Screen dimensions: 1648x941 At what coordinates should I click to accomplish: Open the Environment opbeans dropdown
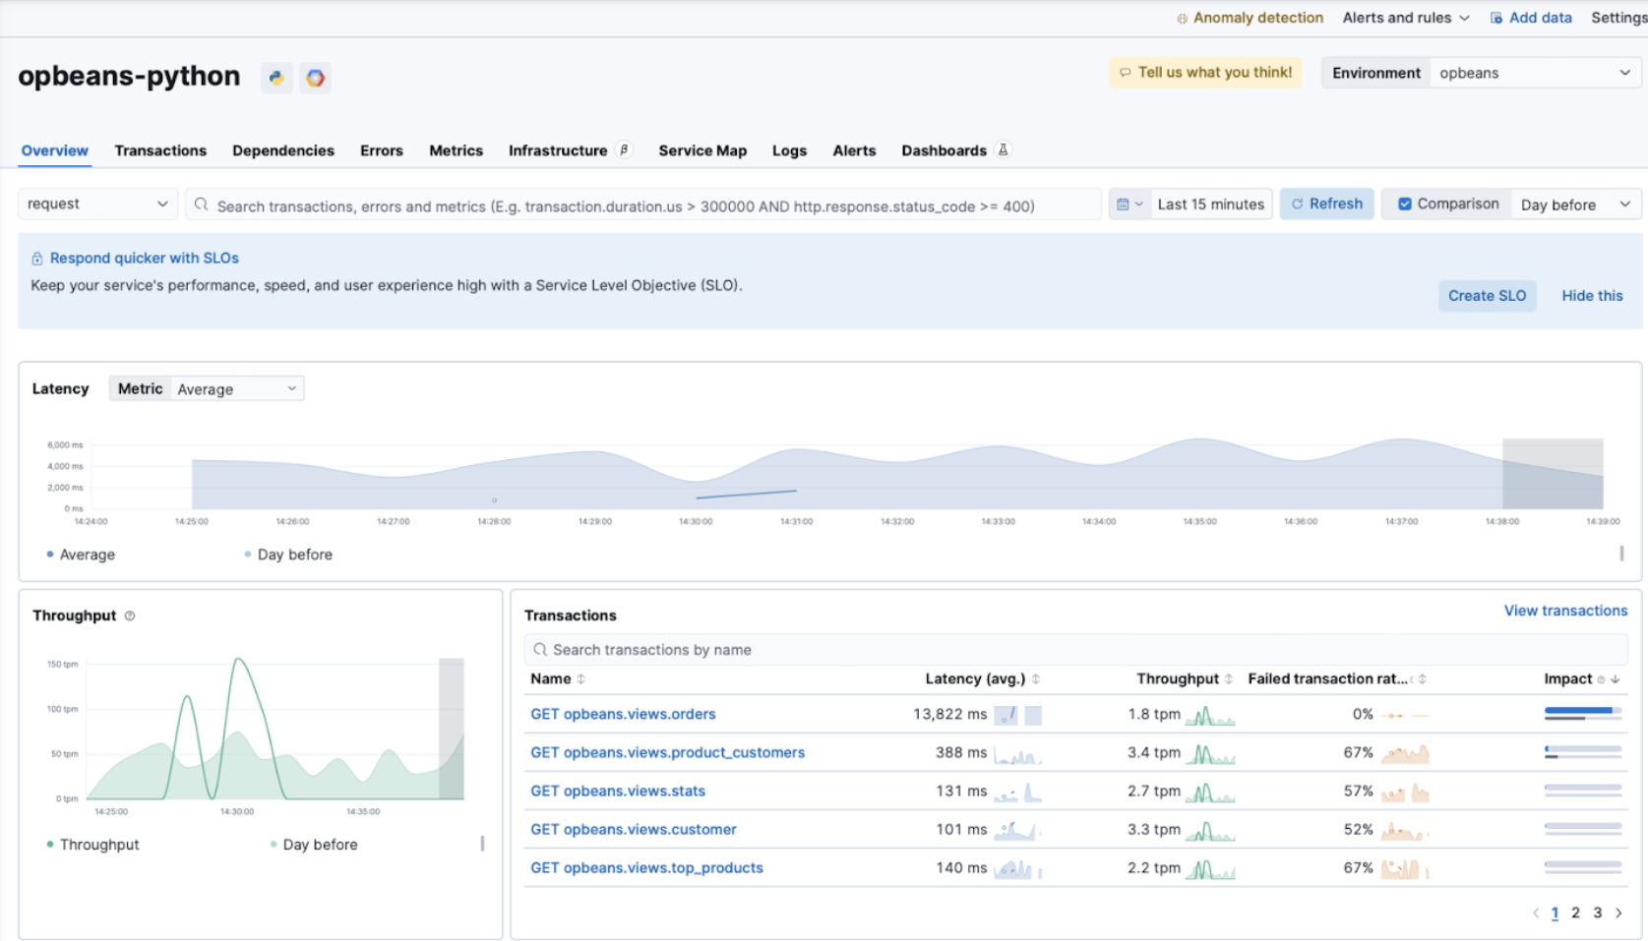pos(1533,73)
